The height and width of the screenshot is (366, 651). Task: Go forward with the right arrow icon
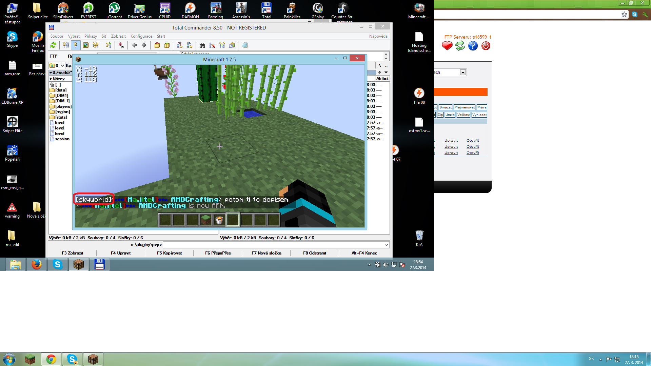[144, 45]
